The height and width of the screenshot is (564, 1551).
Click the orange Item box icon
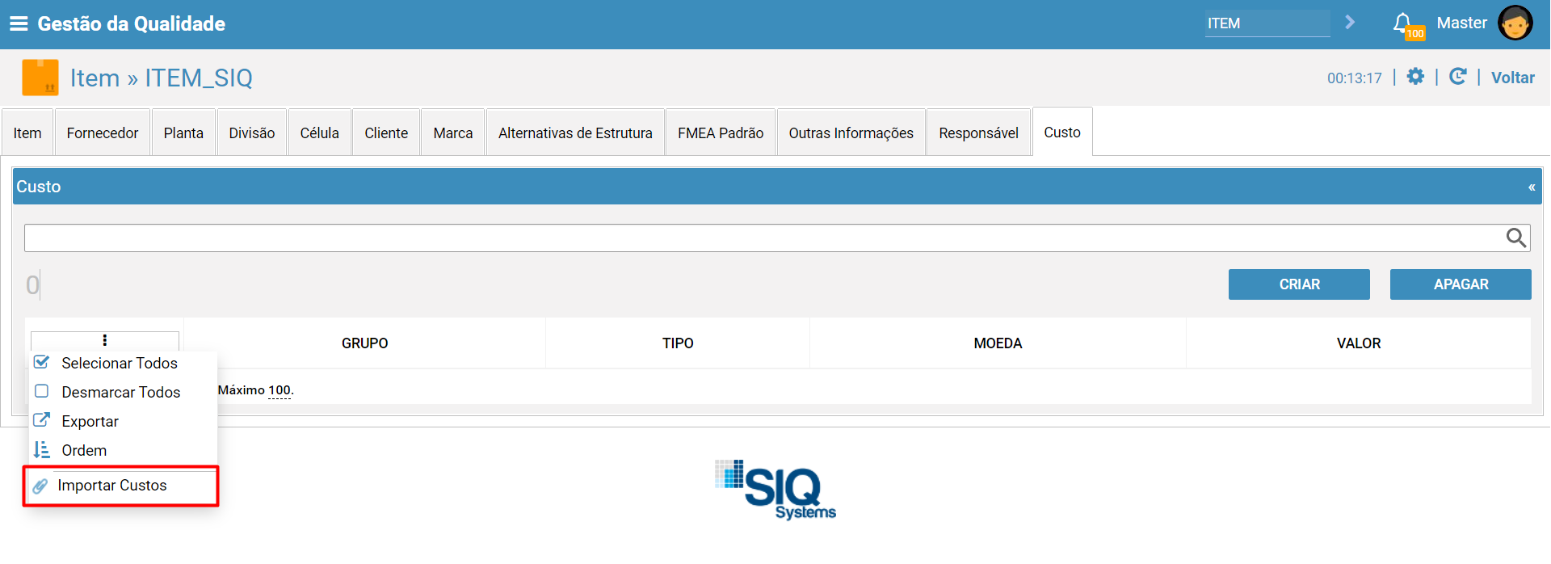pyautogui.click(x=40, y=78)
